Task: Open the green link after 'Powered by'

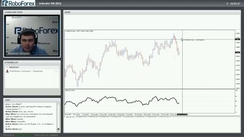Action: coord(24,135)
